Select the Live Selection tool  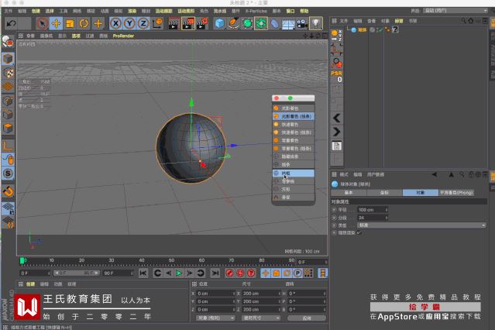point(43,23)
